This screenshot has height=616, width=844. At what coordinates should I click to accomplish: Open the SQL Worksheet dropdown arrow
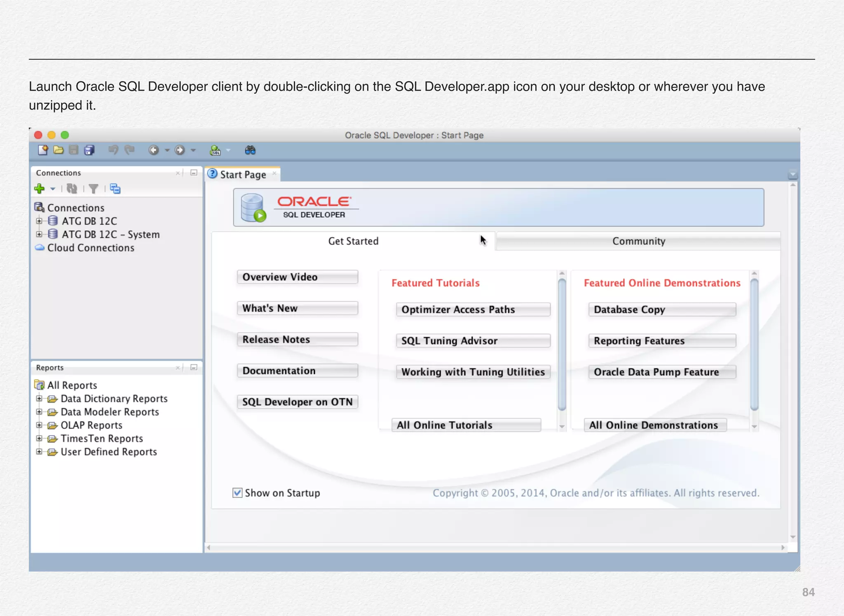[228, 150]
